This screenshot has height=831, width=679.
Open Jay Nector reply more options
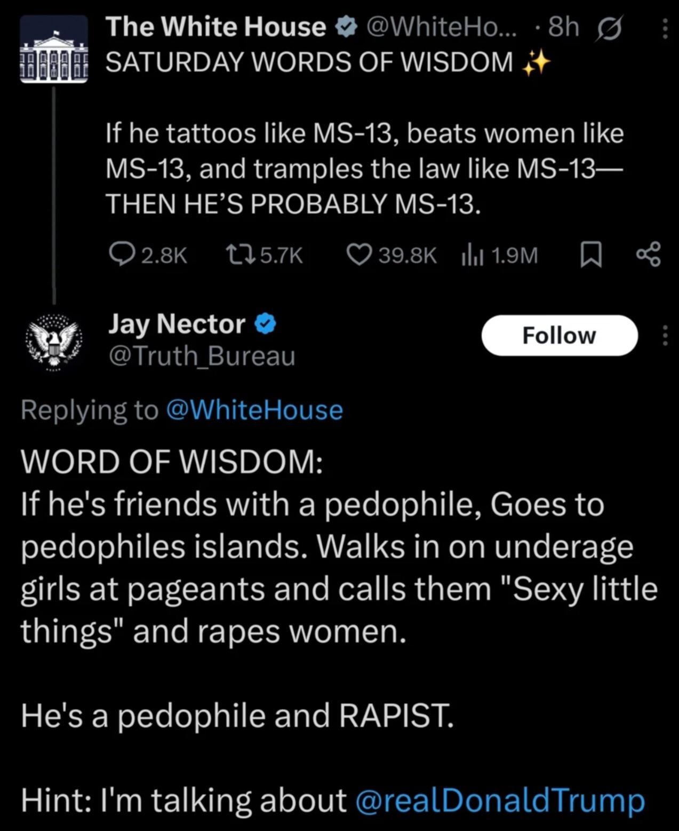coord(665,336)
